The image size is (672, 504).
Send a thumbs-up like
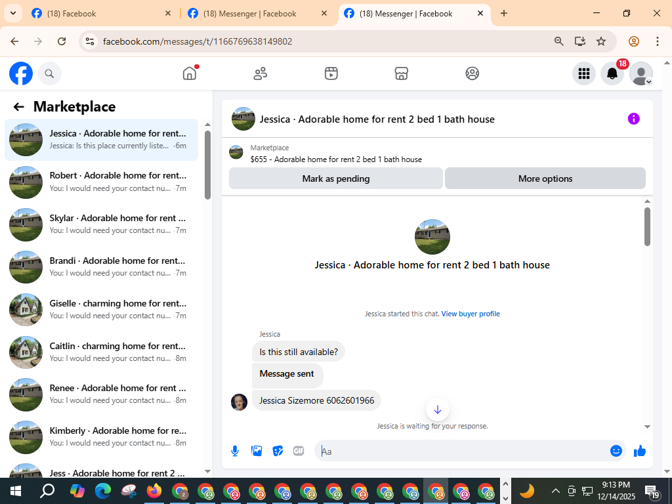tap(640, 451)
